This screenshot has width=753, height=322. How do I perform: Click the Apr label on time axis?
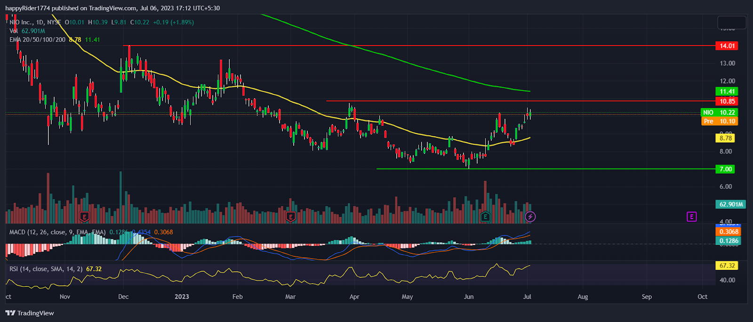tap(354, 297)
